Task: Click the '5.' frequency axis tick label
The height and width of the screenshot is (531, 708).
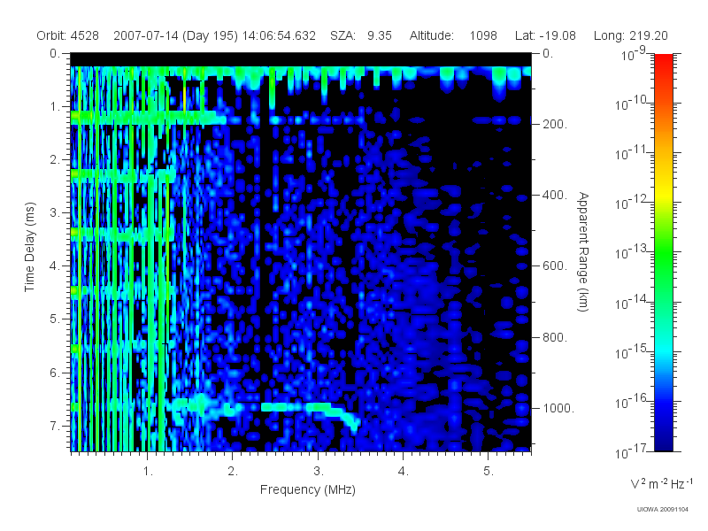Action: click(x=489, y=472)
